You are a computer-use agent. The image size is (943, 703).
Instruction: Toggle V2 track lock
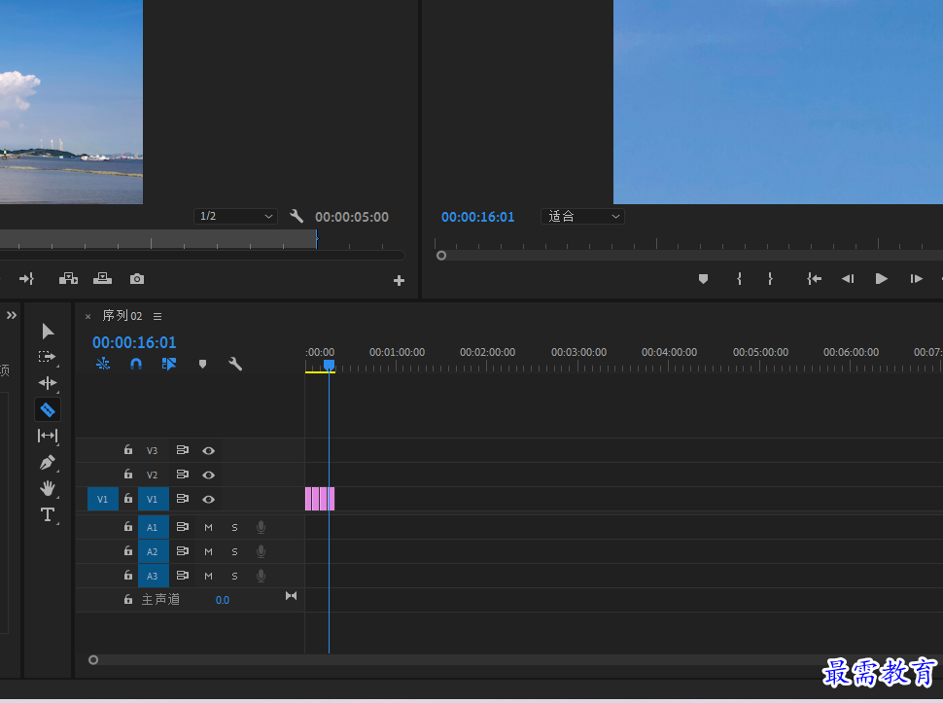point(128,474)
